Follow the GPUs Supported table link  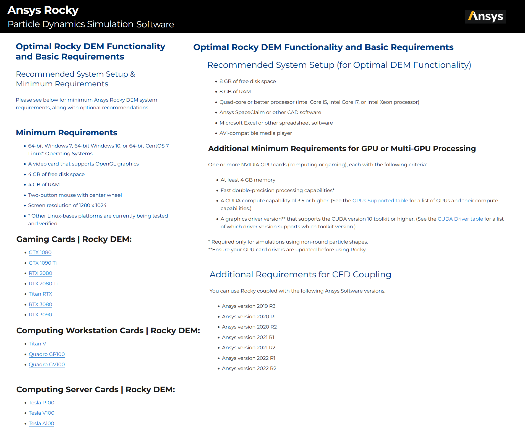(x=380, y=201)
